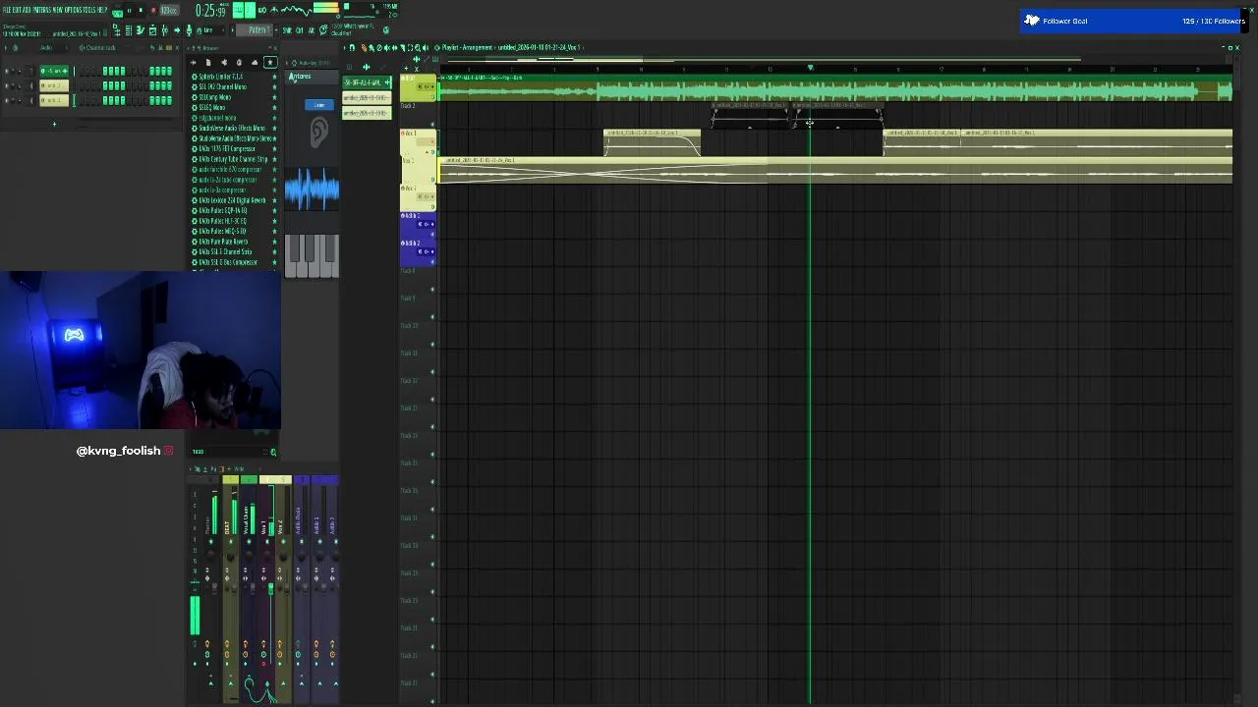Select the green pattern clip in picker panel

pyautogui.click(x=367, y=82)
